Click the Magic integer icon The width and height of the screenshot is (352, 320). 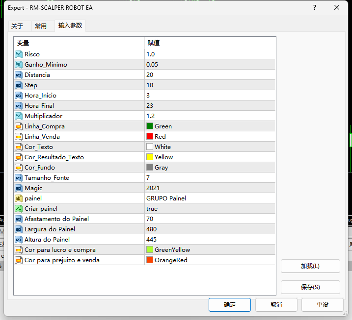(x=19, y=188)
